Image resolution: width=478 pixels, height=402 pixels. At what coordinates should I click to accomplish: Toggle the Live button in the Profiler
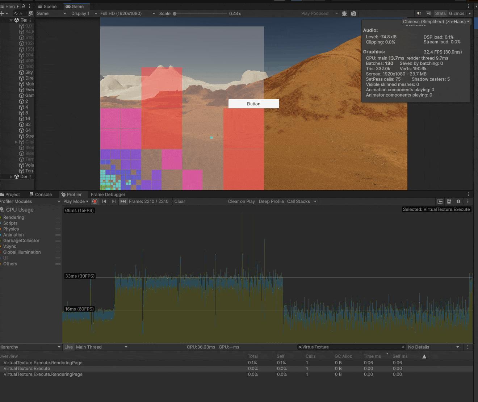click(x=68, y=347)
